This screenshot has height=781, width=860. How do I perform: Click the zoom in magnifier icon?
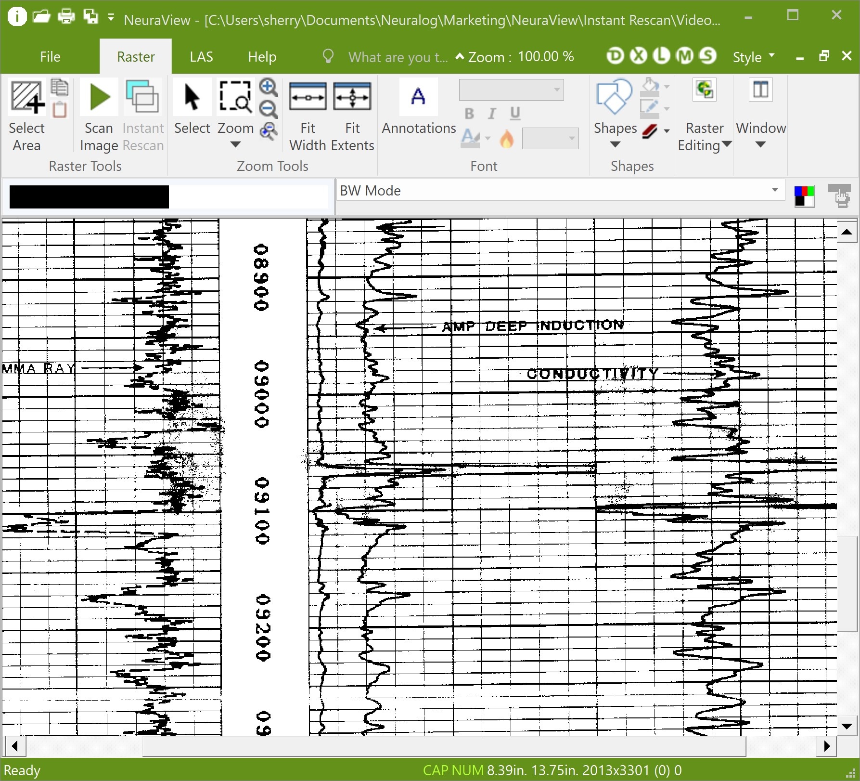[x=268, y=88]
